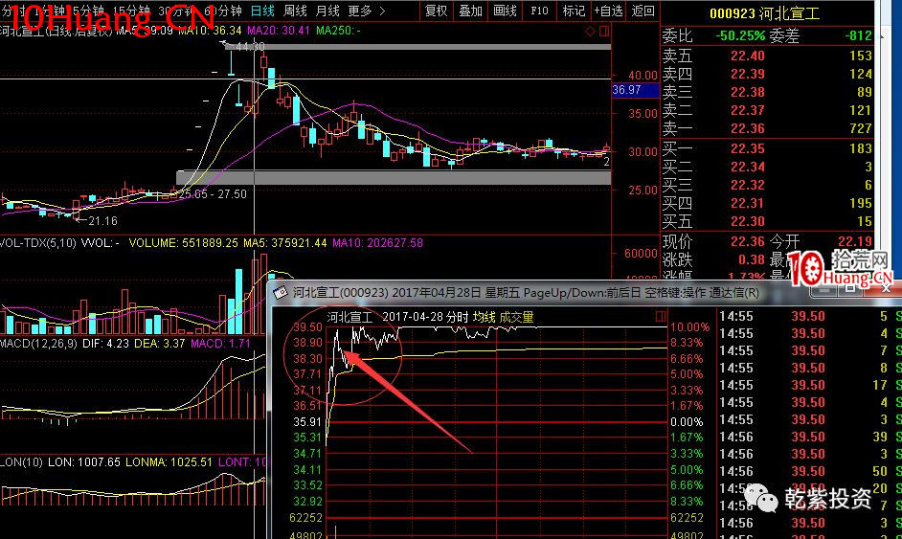This screenshot has width=902, height=539.
Task: Click the VOLUME: 551889.25 readout
Action: point(183,243)
